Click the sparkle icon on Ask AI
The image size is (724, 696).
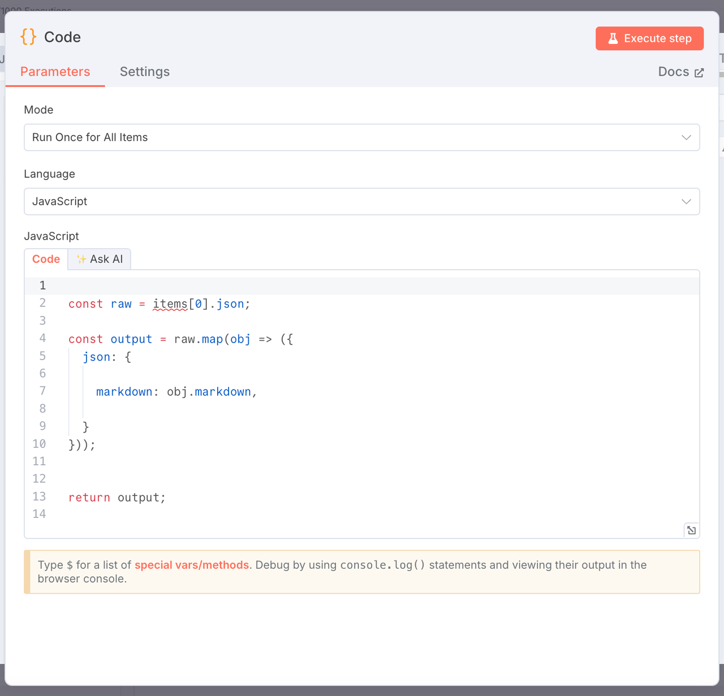(x=81, y=259)
